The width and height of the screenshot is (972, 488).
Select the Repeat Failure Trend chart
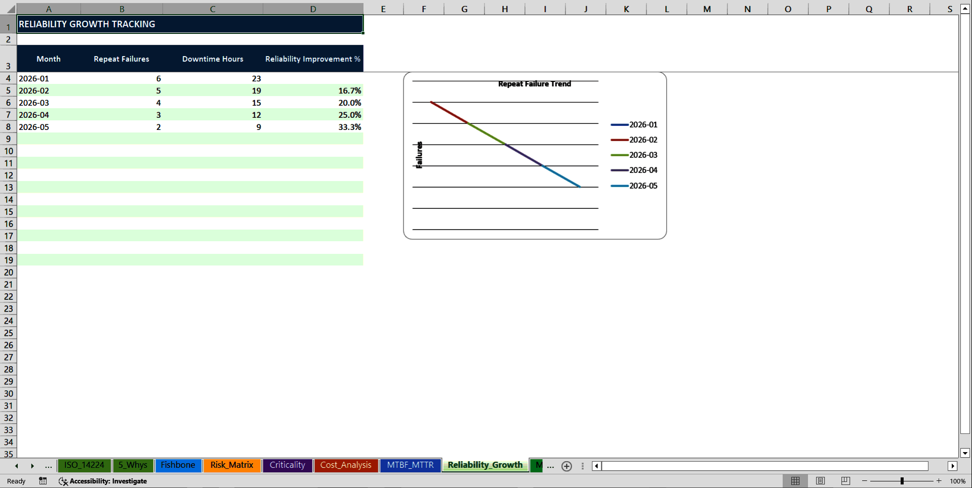click(535, 155)
